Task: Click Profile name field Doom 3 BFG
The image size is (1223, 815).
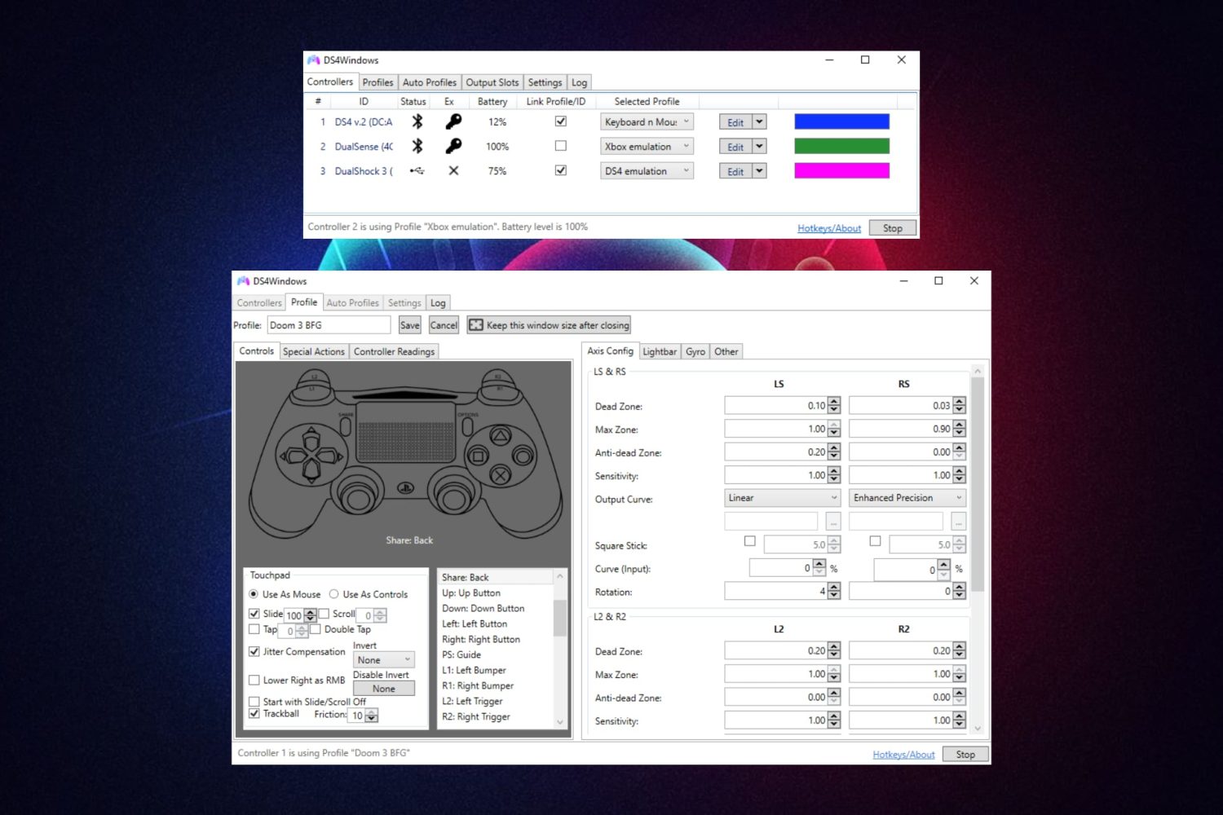Action: pos(329,325)
